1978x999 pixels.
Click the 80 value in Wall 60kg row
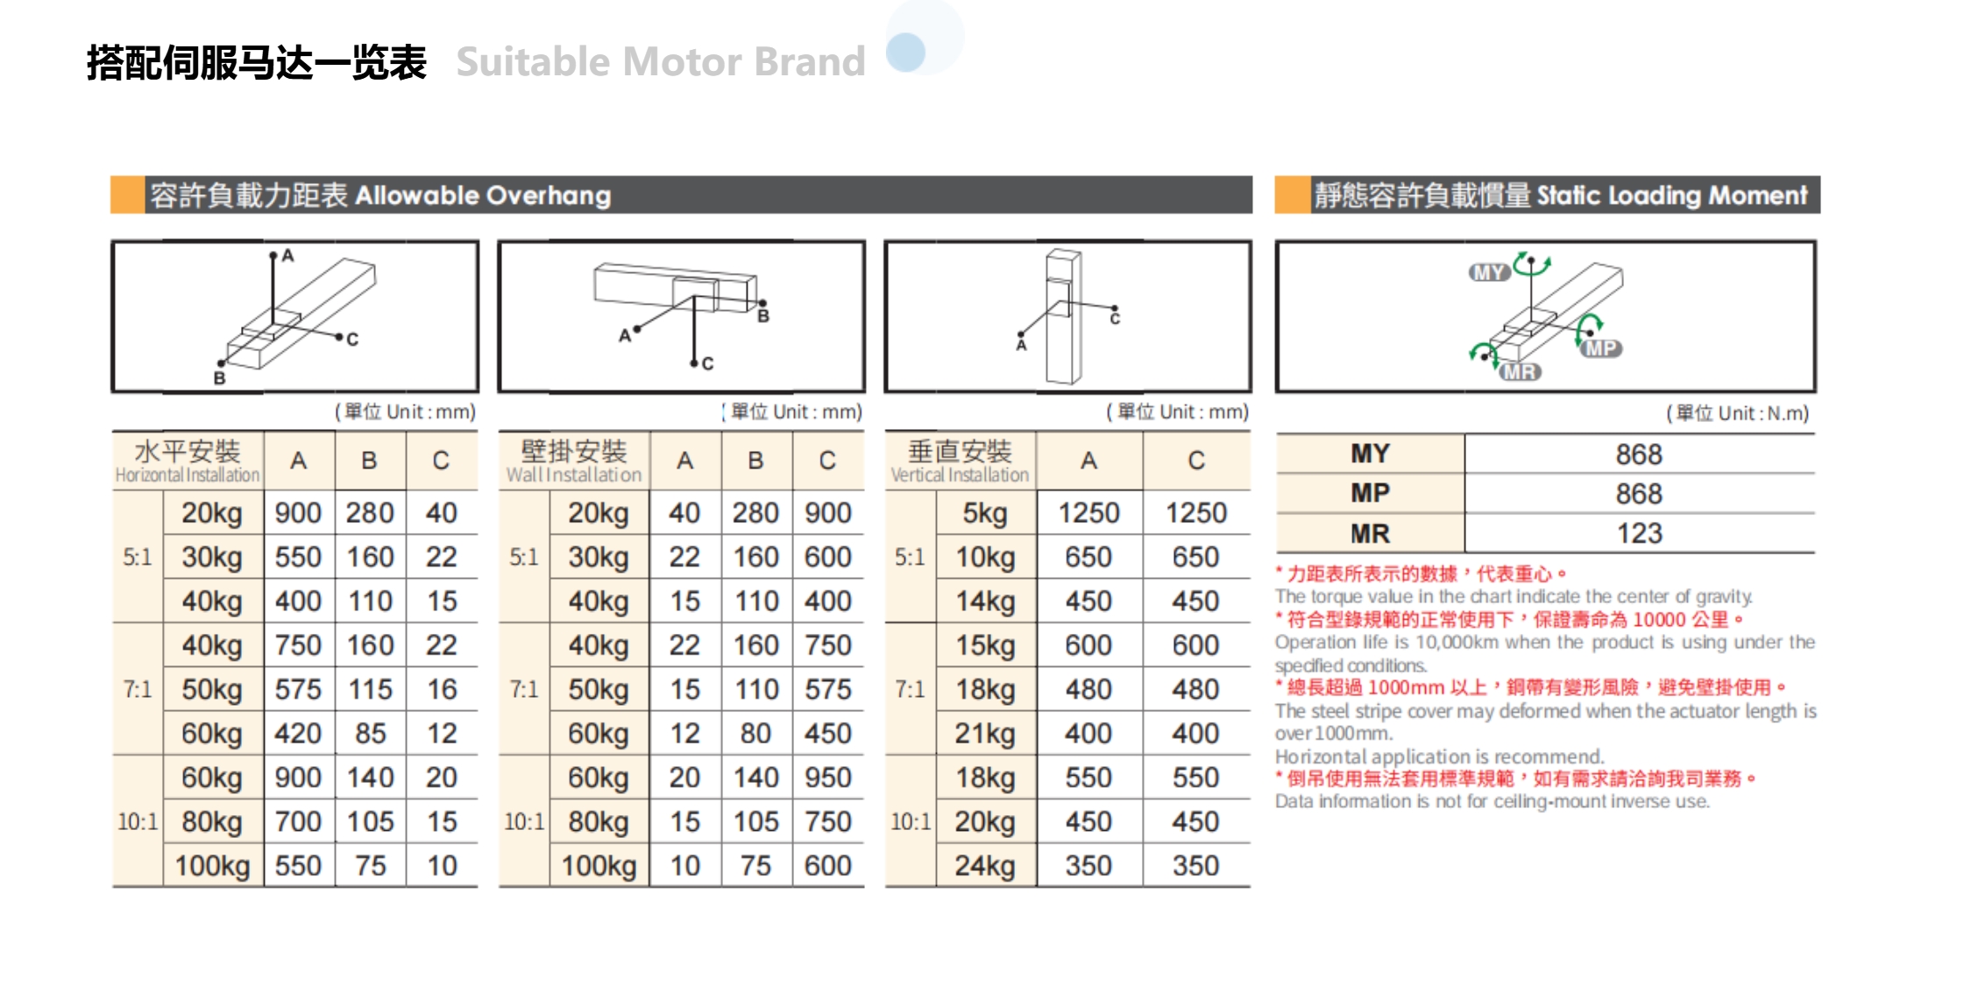(x=755, y=734)
